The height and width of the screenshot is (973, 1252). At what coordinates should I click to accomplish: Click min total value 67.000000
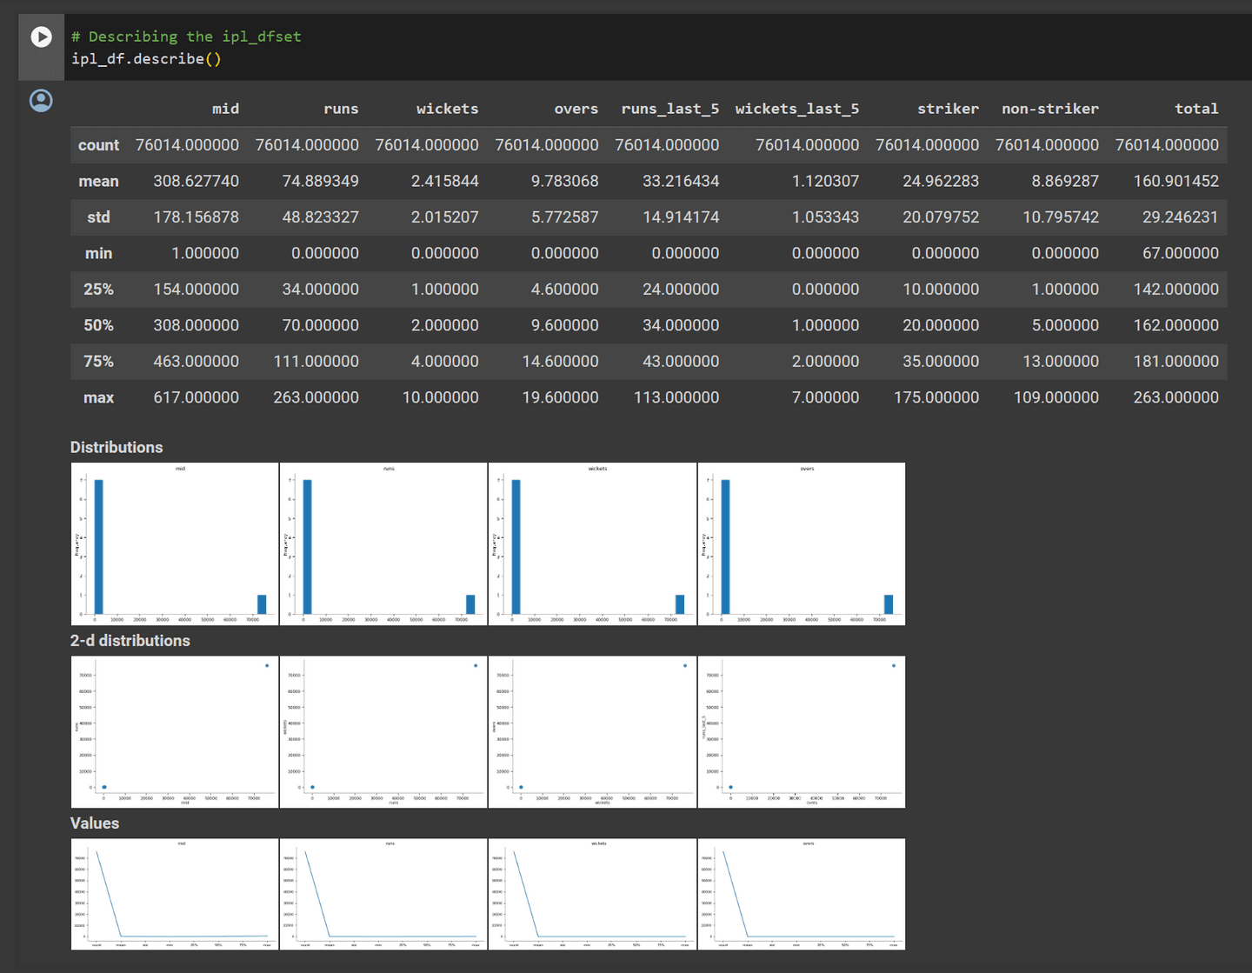[1181, 254]
